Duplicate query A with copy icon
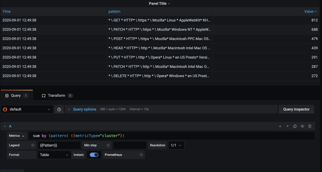Screen dimensions: 322x172 click(295, 126)
